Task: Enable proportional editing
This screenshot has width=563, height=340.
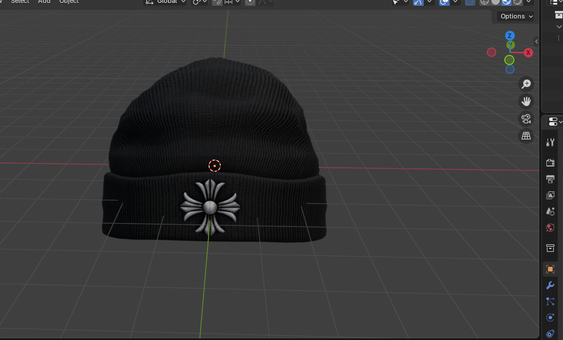Action: pos(250,2)
